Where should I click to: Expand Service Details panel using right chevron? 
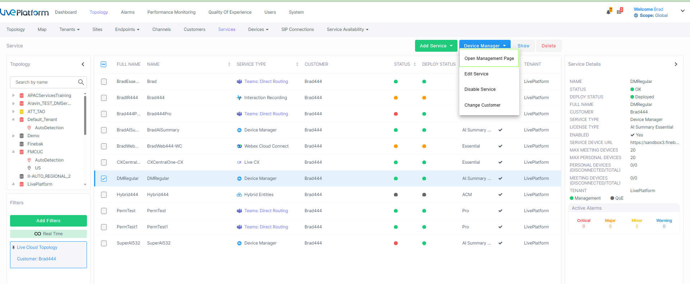tap(676, 64)
